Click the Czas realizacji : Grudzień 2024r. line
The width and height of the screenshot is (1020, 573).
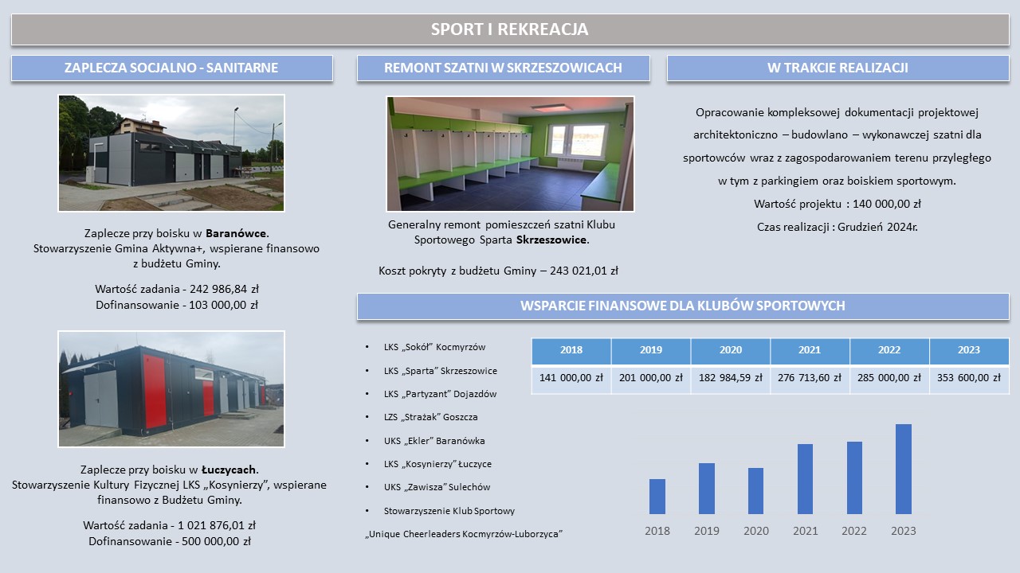click(838, 227)
